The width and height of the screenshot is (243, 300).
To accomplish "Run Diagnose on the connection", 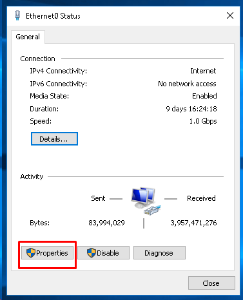I will click(159, 253).
